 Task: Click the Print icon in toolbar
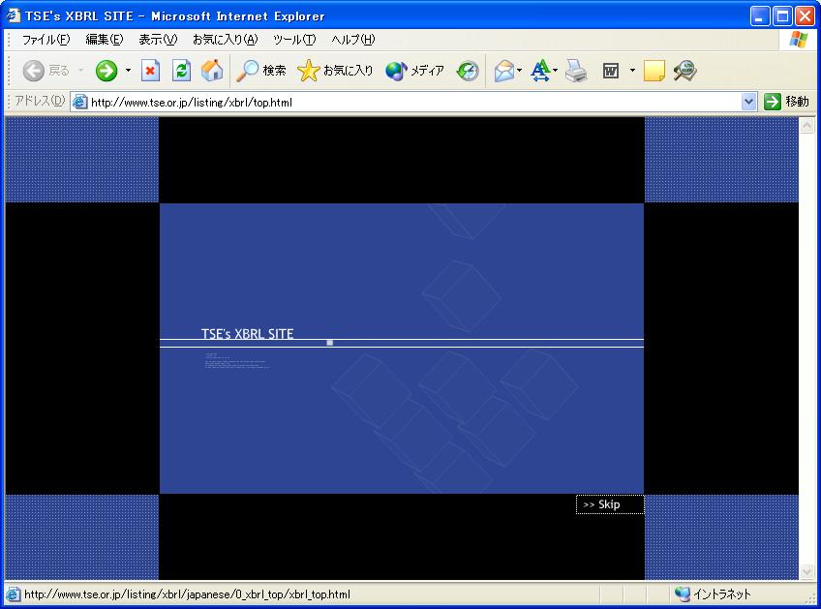pos(576,71)
